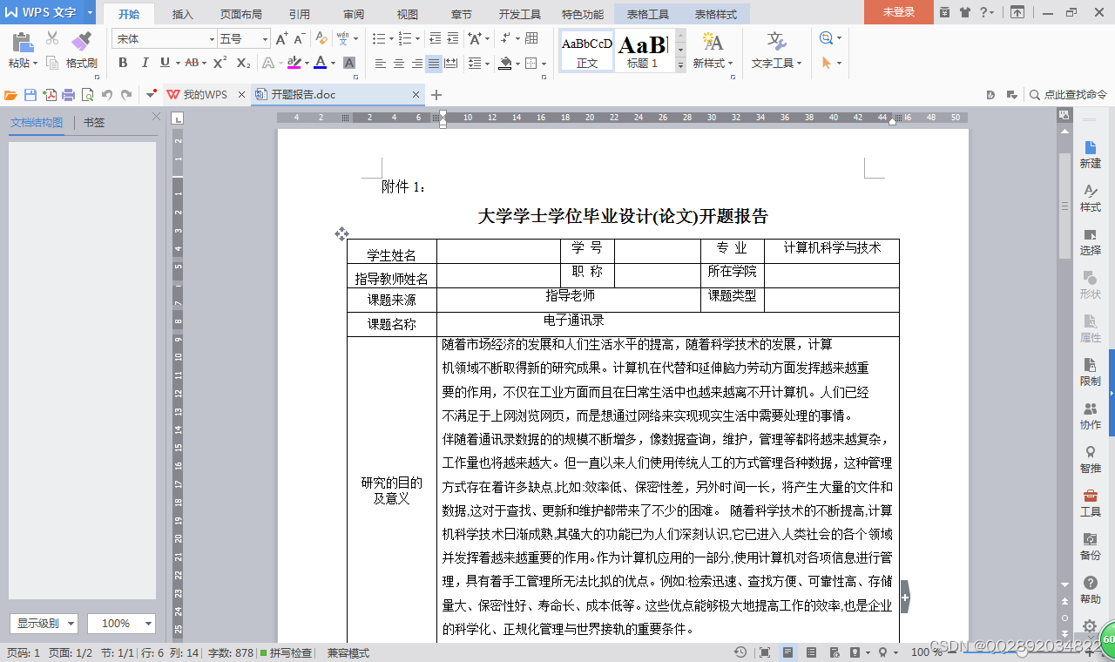Click the align right icon
The width and height of the screenshot is (1115, 662).
(416, 64)
